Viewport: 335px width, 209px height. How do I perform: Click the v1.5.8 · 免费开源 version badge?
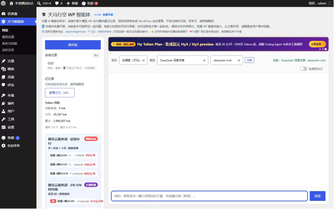[x=104, y=15]
